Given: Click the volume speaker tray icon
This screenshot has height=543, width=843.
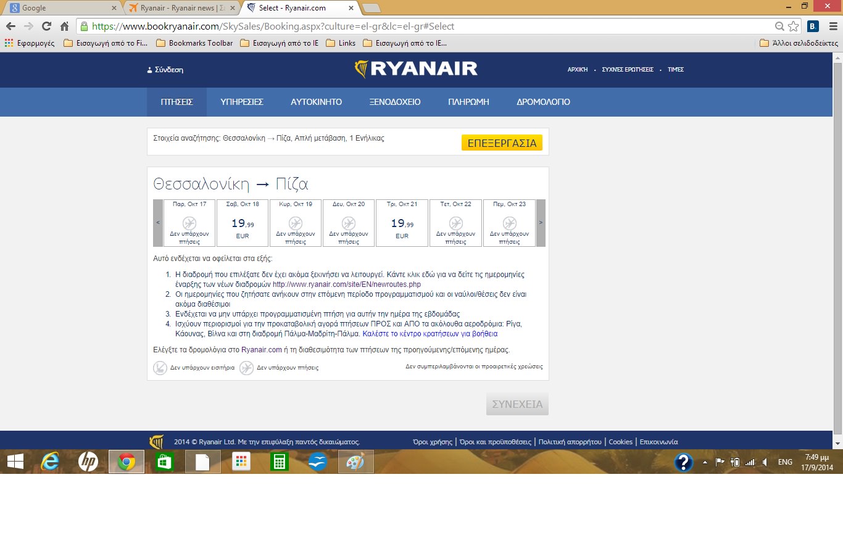Looking at the screenshot, I should [x=765, y=462].
